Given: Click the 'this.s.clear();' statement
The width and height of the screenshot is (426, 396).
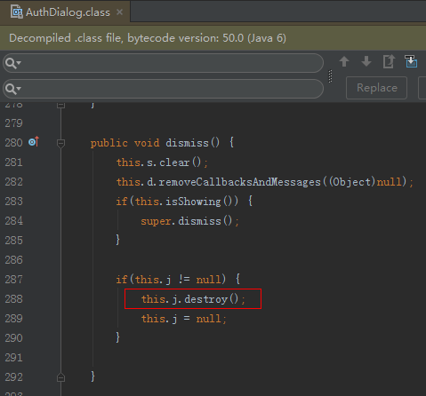Looking at the screenshot, I should (162, 162).
